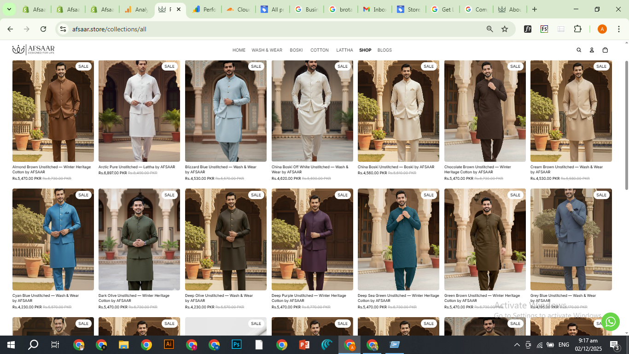This screenshot has width=629, height=354.
Task: Open the Chrome profile avatar A
Action: [x=602, y=29]
